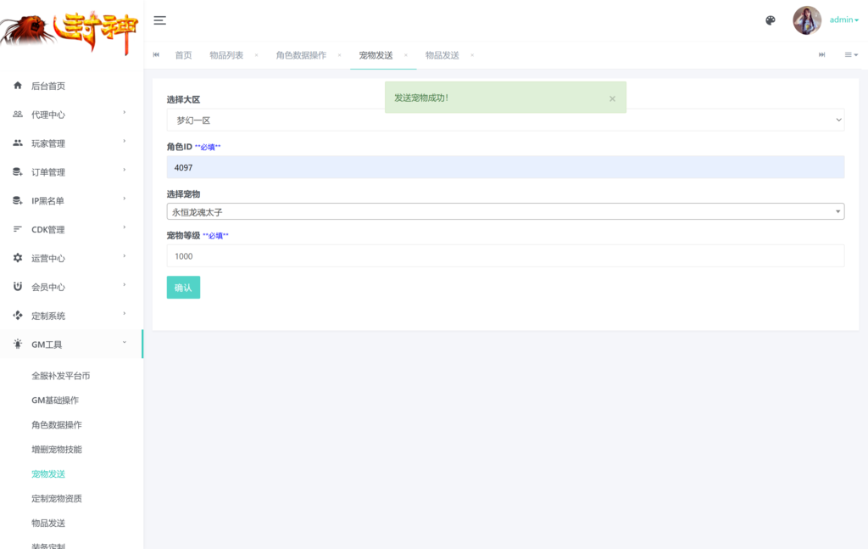Open the theme color palette icon
This screenshot has width=868, height=549.
[770, 20]
